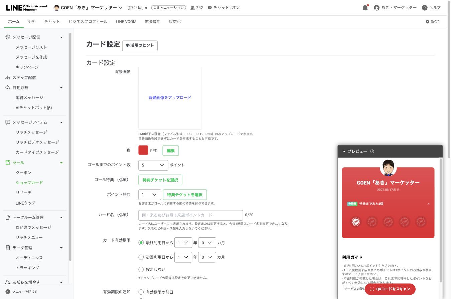Click the GOEN account avatar in header

tap(56, 8)
